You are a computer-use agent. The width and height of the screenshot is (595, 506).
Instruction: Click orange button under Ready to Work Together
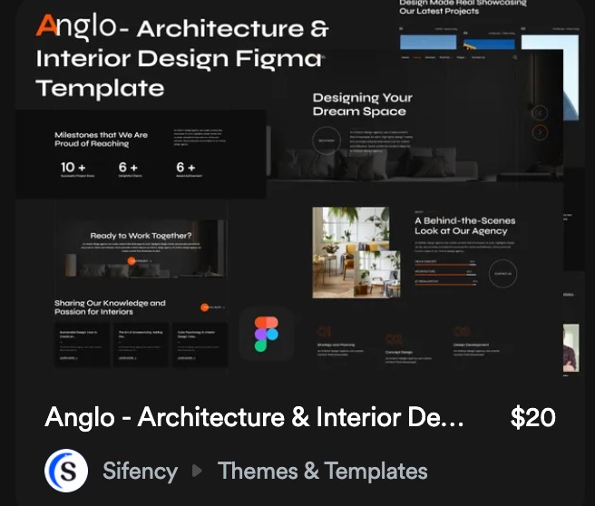(x=139, y=261)
